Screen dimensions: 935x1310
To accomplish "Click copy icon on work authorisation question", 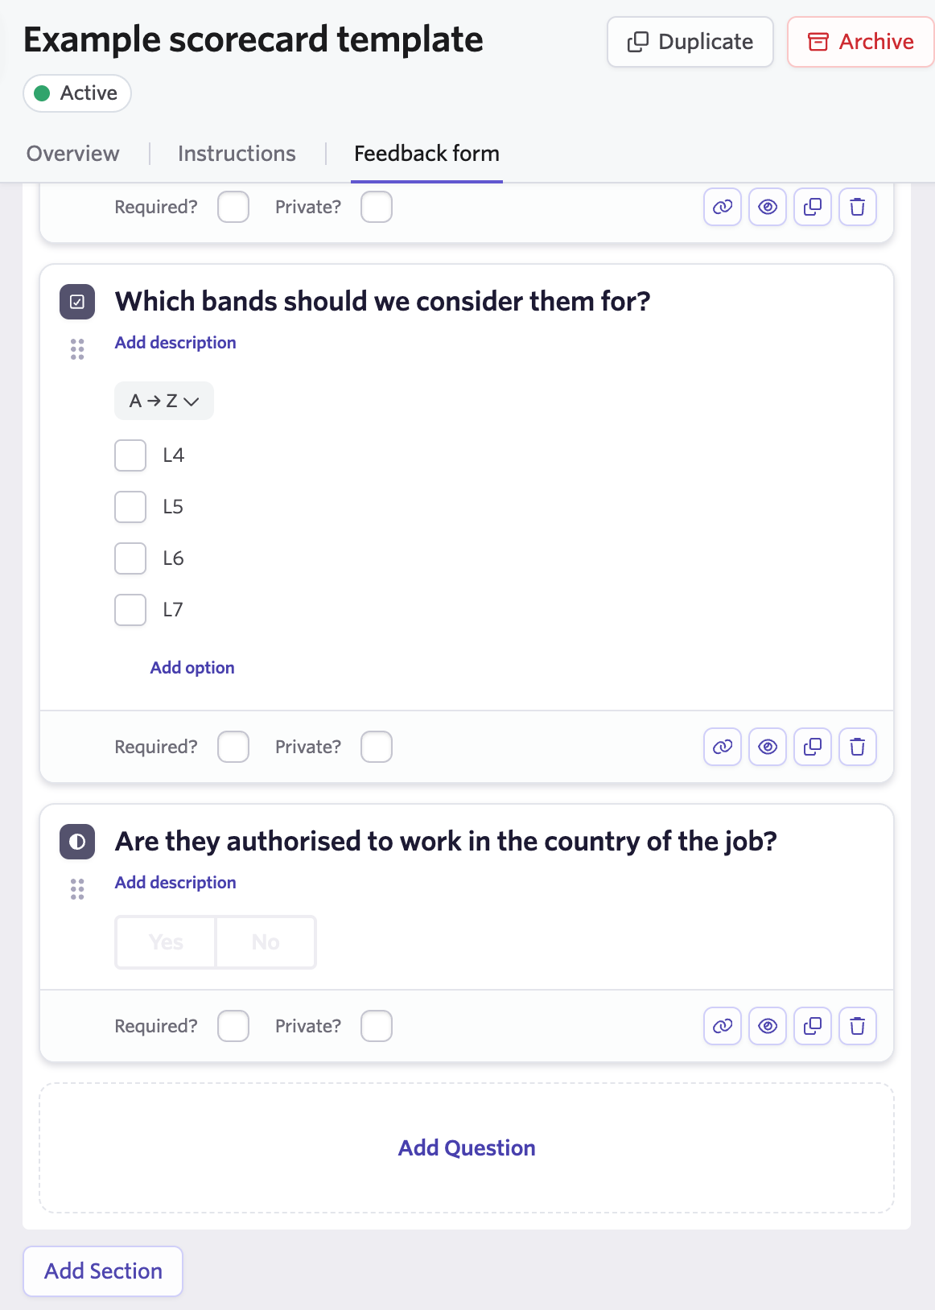I will click(x=813, y=1026).
